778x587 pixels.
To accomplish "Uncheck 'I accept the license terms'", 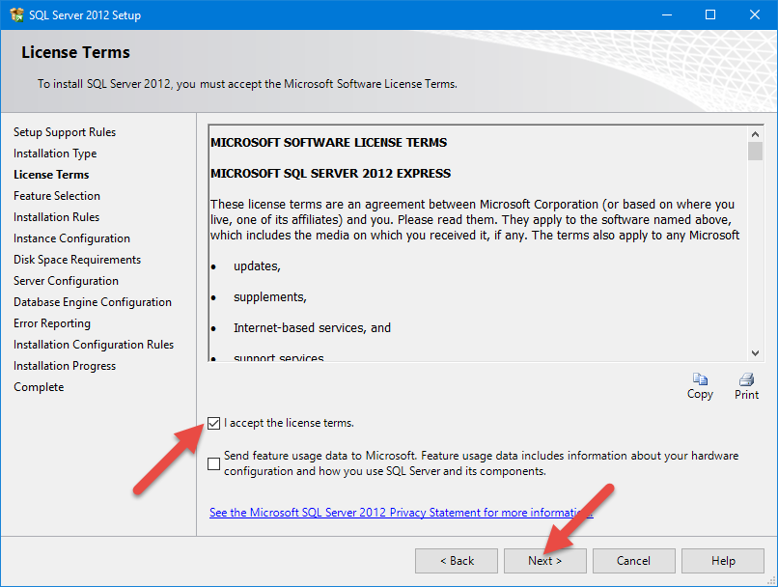I will click(x=214, y=423).
